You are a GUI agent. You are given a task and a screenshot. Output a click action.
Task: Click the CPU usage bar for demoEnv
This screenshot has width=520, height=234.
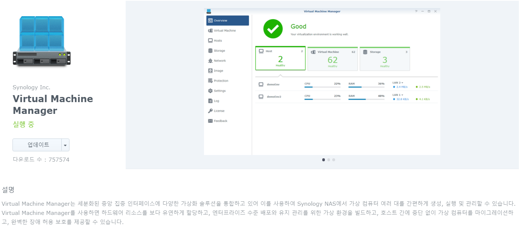(322, 87)
